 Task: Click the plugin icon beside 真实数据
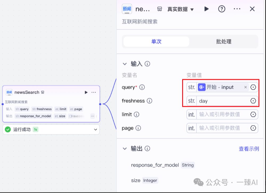tap(159, 9)
